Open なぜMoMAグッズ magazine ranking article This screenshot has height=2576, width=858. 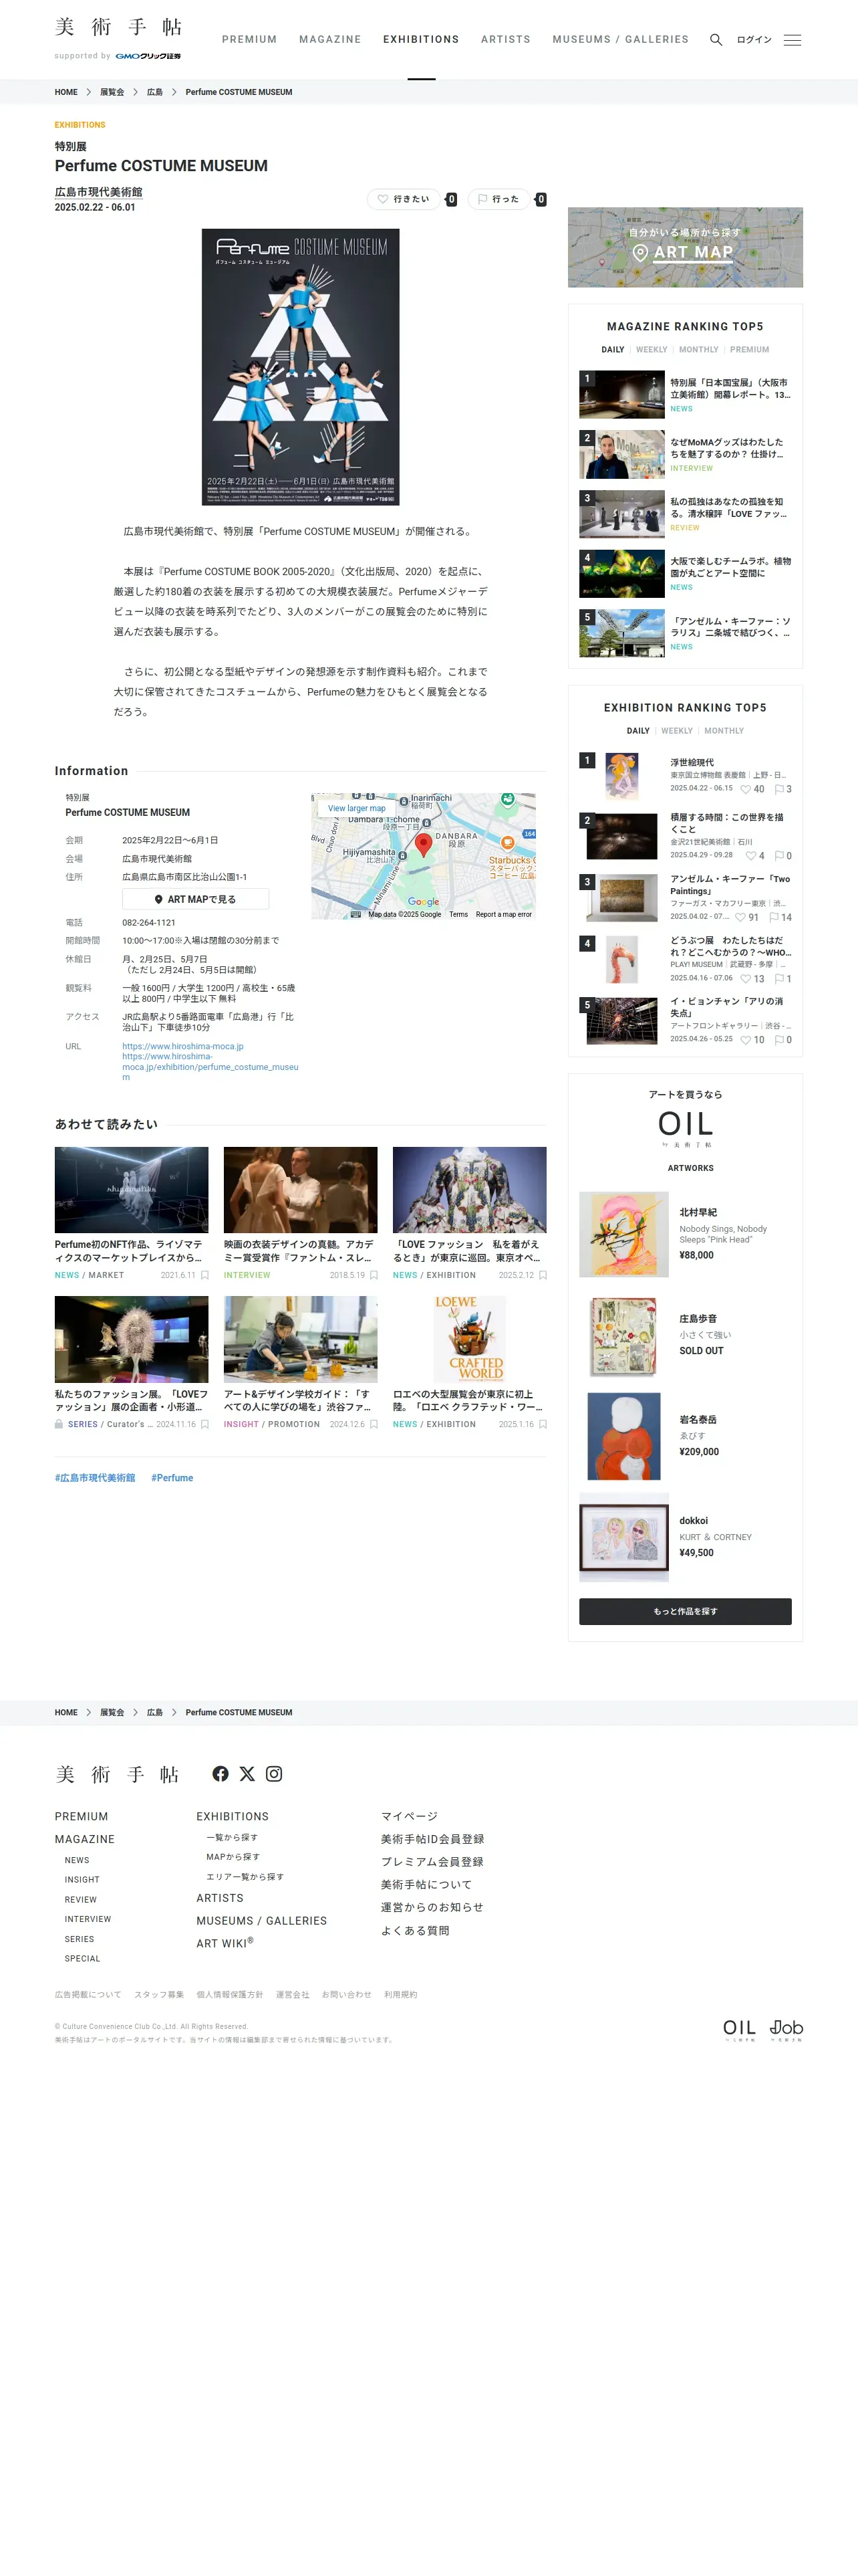[x=685, y=454]
